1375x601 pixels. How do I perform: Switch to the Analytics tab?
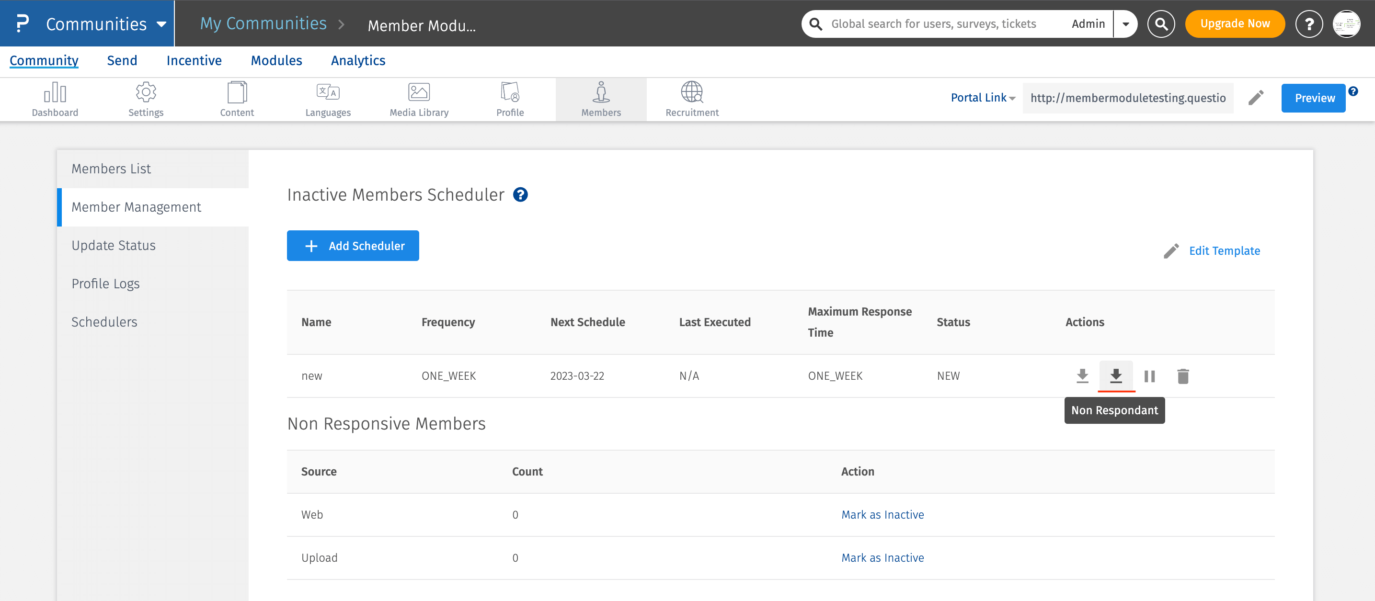point(357,60)
